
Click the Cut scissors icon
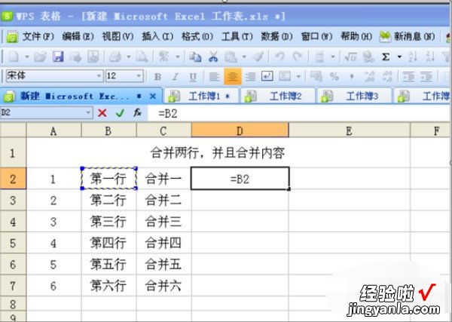pos(213,57)
